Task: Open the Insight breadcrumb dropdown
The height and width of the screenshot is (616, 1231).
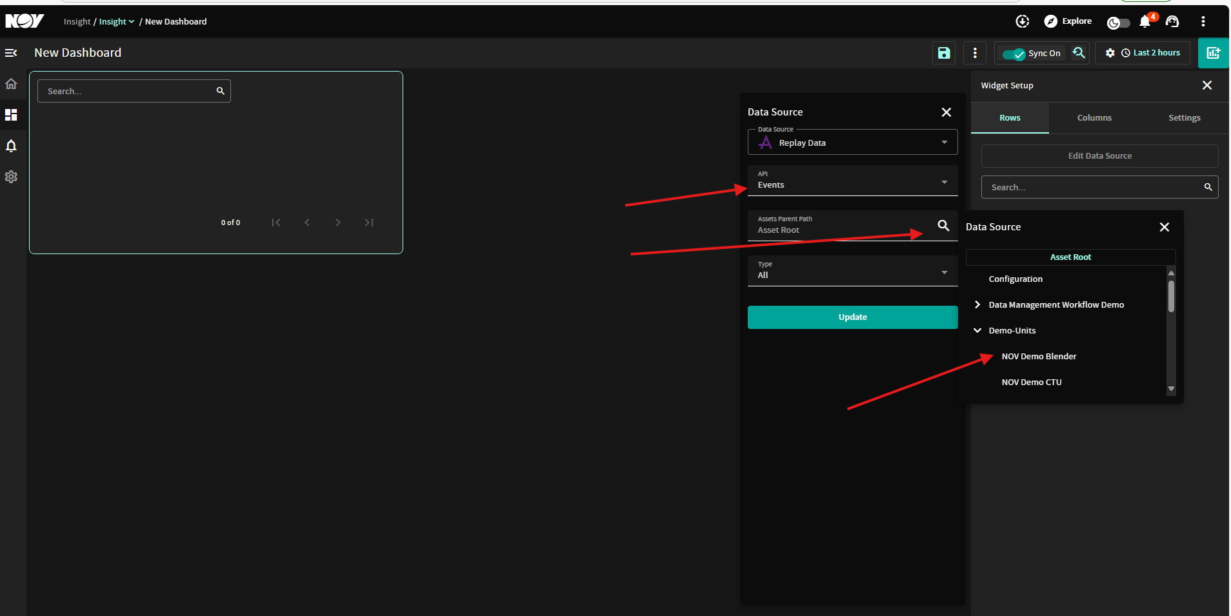Action: click(117, 21)
